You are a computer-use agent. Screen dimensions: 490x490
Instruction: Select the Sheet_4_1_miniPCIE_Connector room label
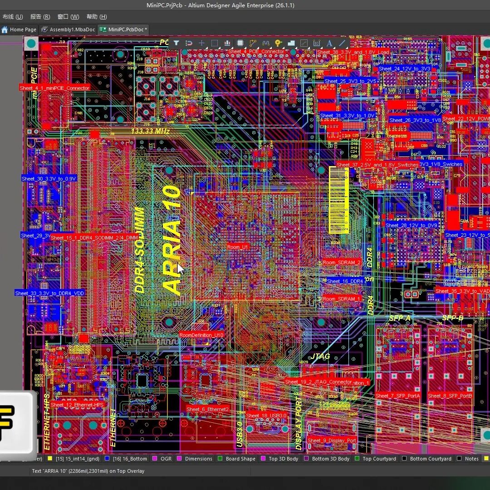coord(55,88)
